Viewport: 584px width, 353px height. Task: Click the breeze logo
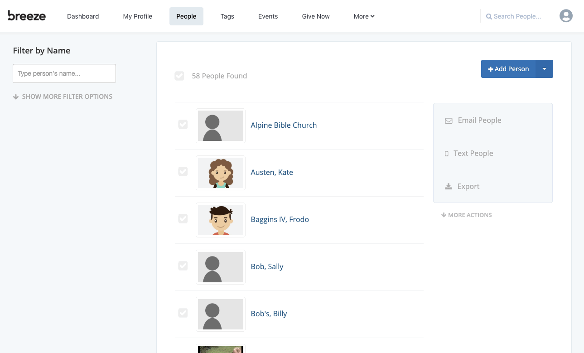27,15
